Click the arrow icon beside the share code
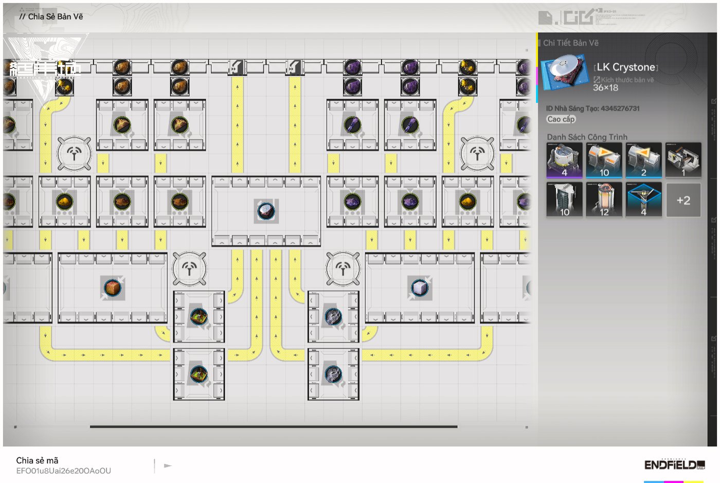Screen dimensions: 720x483 pyautogui.click(x=168, y=466)
